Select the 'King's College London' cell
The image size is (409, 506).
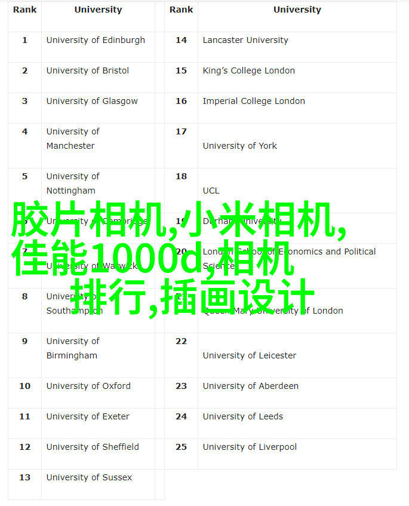click(x=297, y=78)
